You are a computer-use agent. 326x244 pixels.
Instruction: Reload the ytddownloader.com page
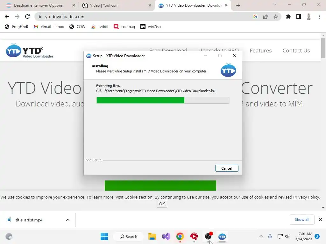point(27,17)
